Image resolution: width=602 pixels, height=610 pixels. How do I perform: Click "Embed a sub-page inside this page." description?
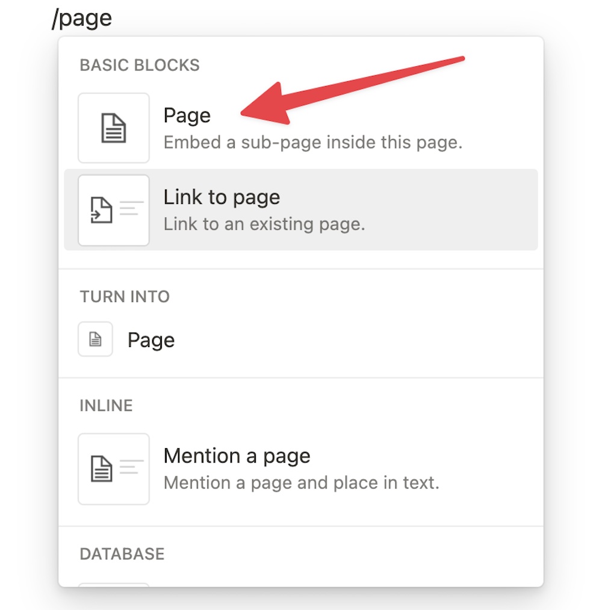pos(313,143)
